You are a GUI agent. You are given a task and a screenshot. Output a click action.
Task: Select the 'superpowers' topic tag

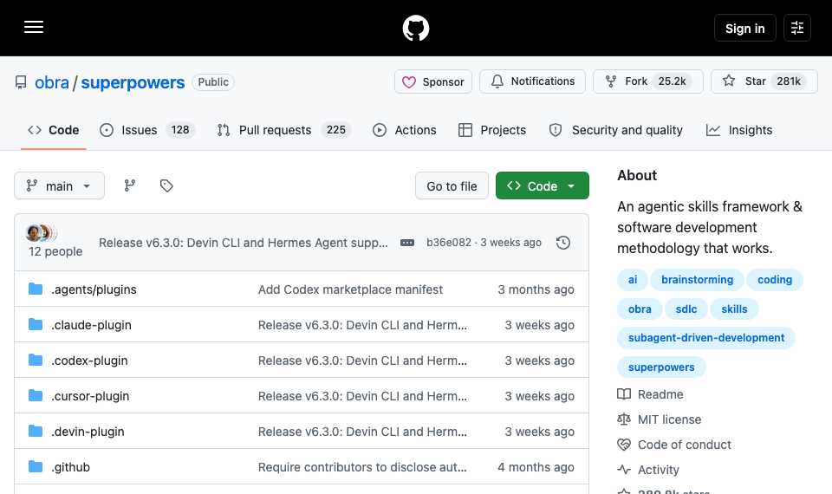(x=661, y=367)
